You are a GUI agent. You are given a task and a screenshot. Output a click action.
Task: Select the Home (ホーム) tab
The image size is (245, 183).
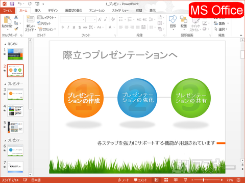click(23, 11)
